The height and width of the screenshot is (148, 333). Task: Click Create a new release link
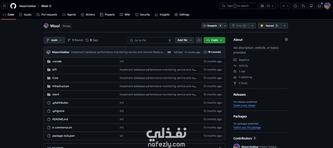[244, 105]
